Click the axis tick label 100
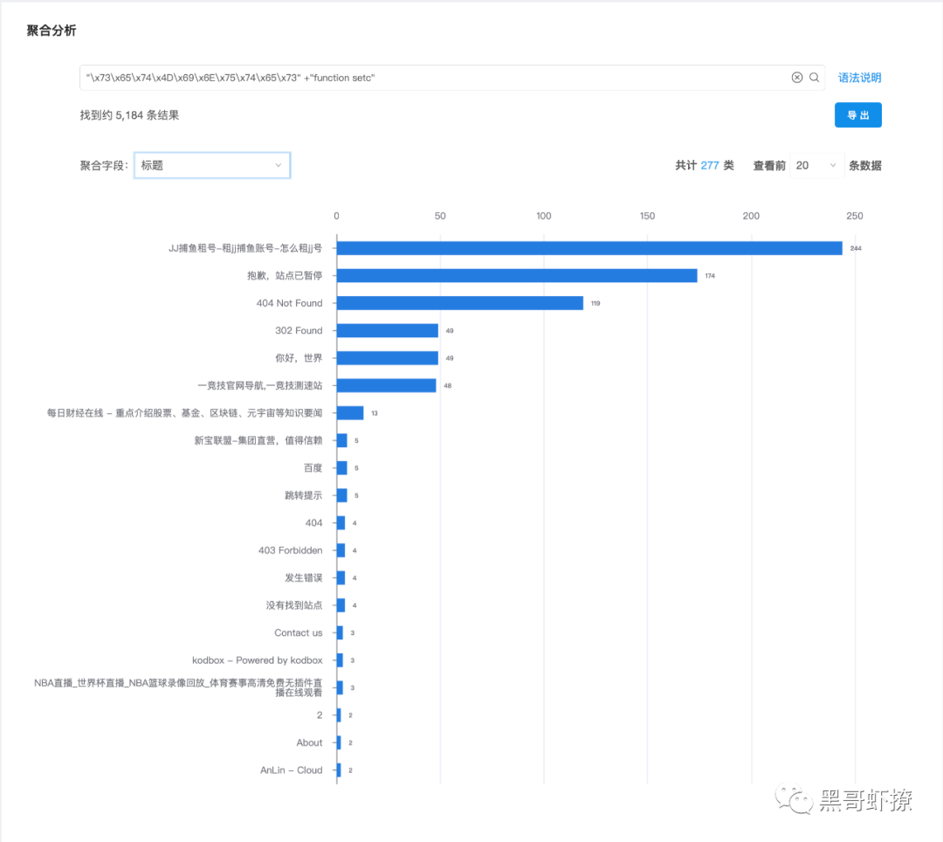 click(543, 216)
